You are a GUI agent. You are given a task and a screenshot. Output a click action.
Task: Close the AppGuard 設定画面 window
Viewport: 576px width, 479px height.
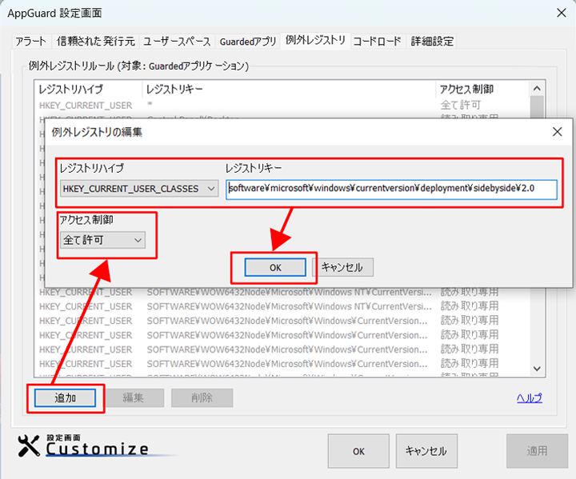(562, 12)
